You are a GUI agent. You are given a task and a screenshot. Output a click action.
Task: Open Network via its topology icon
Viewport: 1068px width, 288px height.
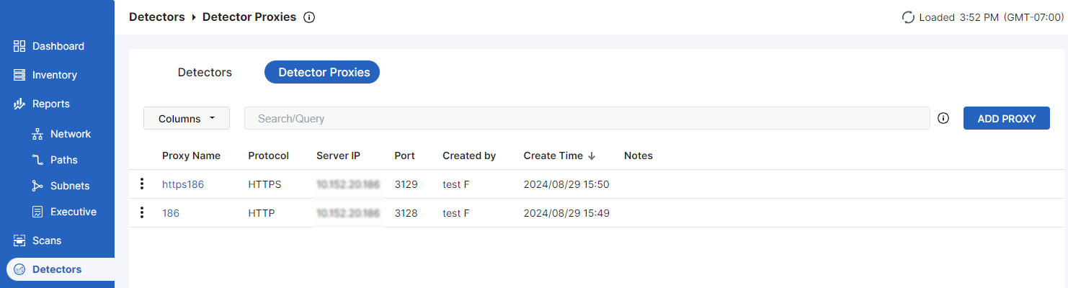click(37, 134)
